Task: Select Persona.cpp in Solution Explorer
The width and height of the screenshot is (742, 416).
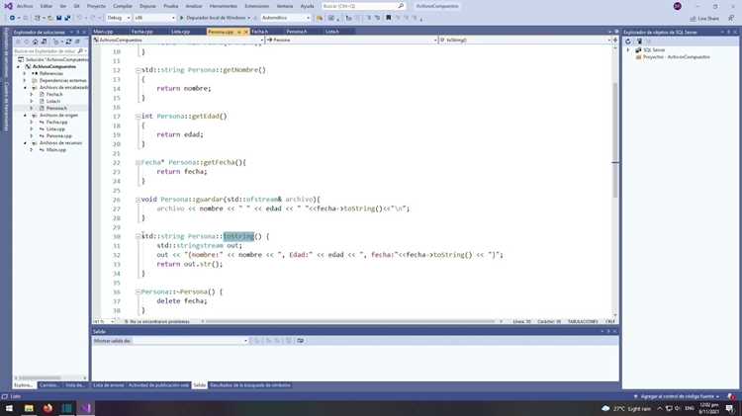Action: coord(58,135)
